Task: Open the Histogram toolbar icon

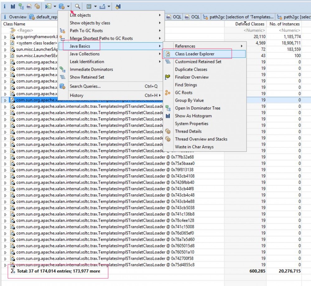Action: 13,6
